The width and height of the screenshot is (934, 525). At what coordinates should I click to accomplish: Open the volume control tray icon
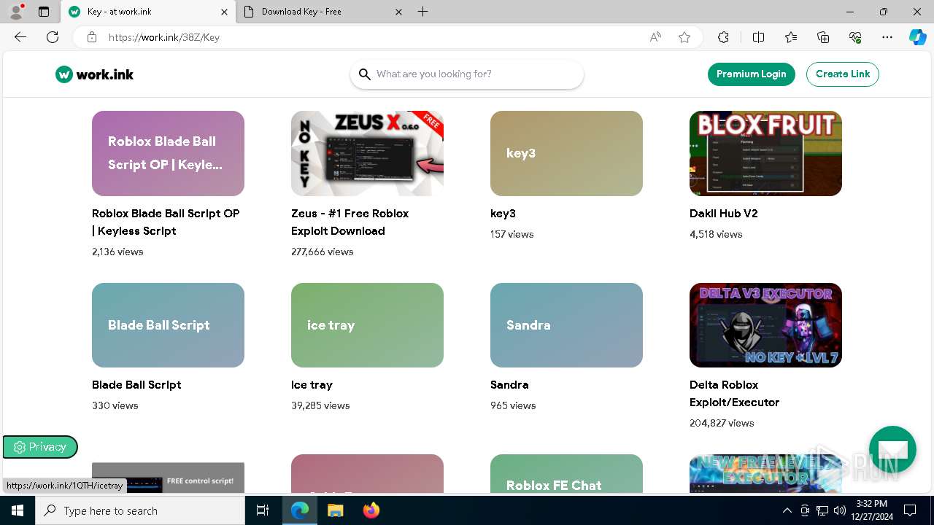(840, 510)
